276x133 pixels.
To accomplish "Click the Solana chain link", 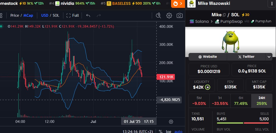I will point(199,22).
